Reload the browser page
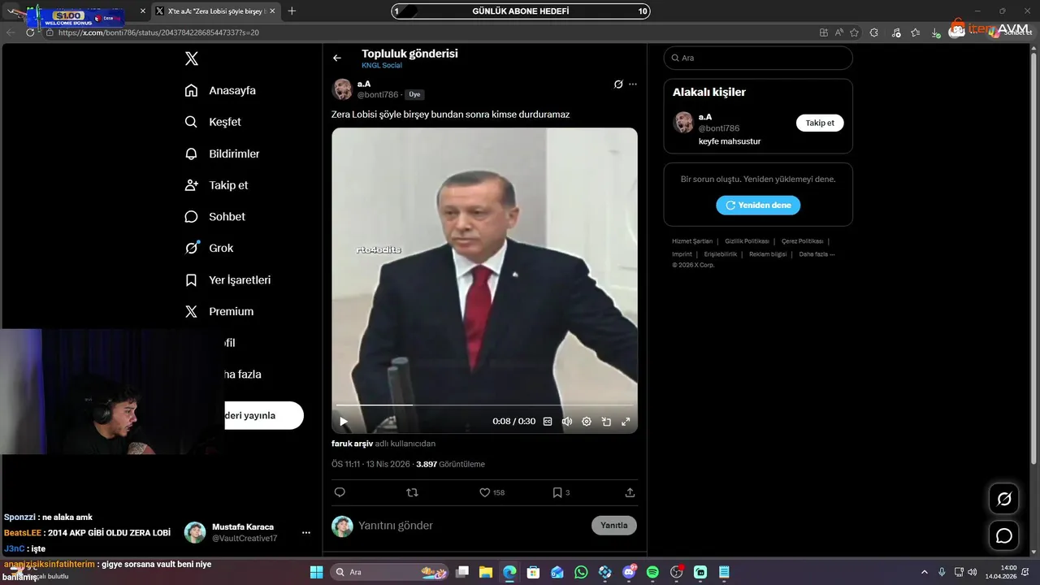1040x585 pixels. [x=30, y=32]
